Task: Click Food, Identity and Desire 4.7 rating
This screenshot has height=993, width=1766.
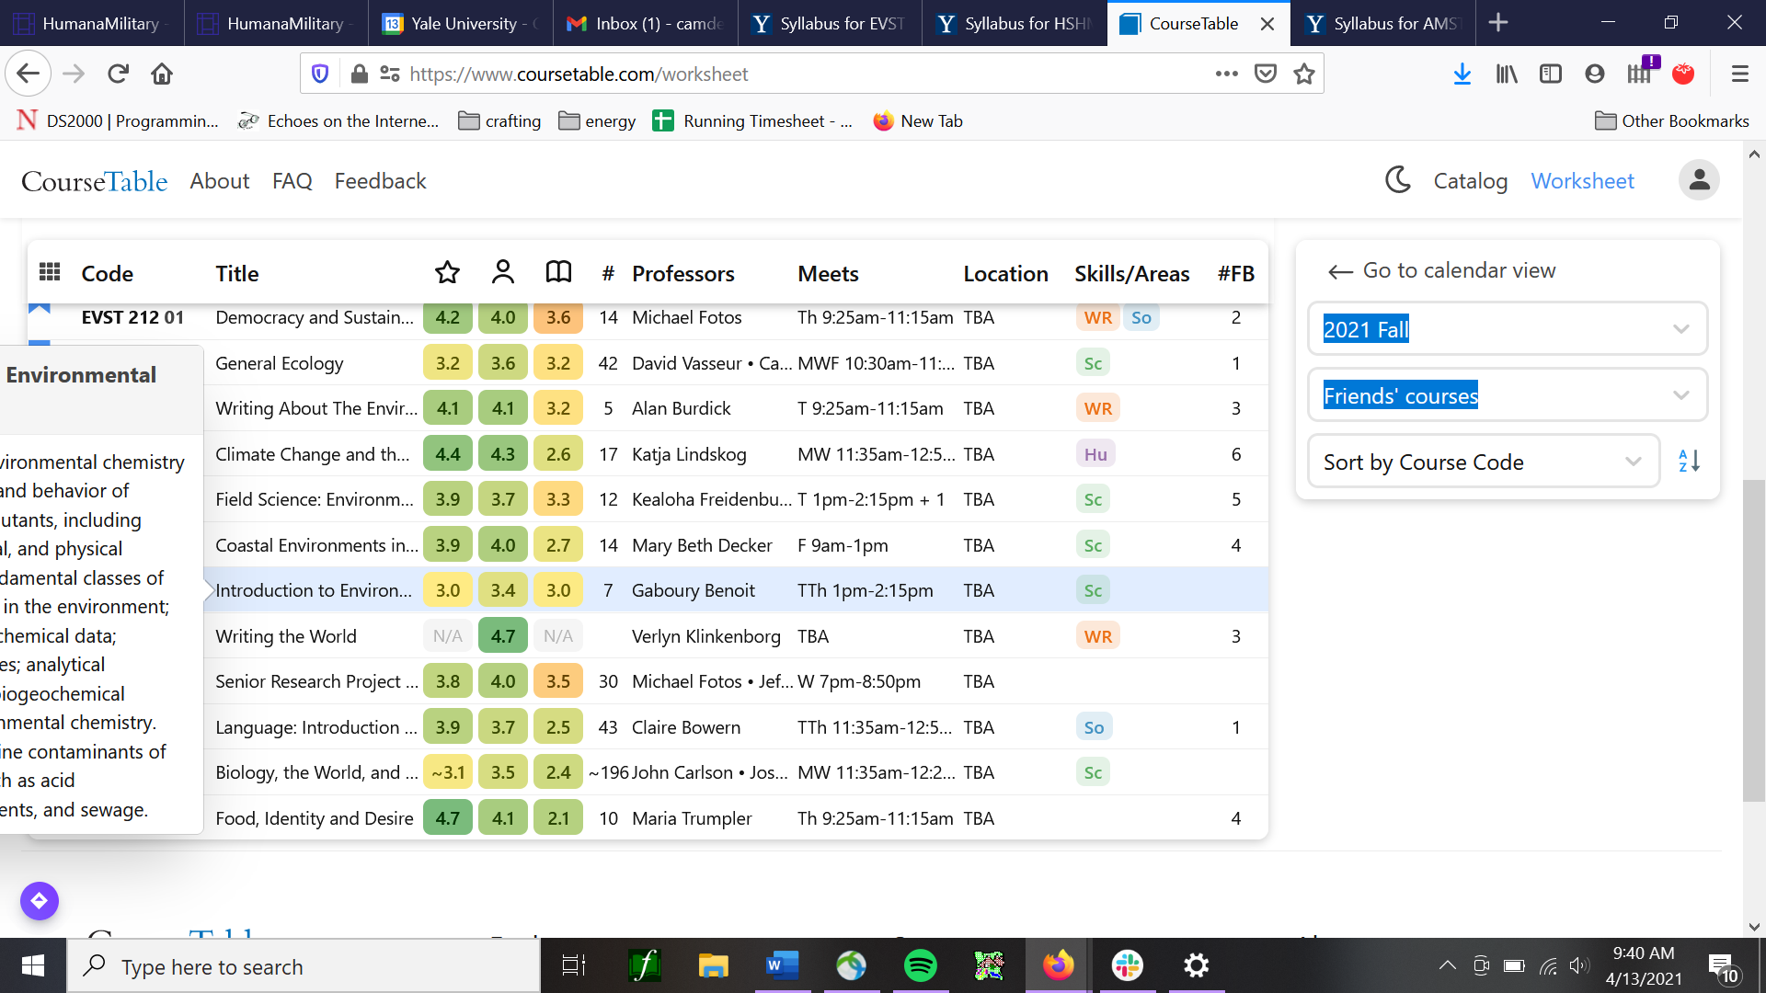Action: [447, 818]
